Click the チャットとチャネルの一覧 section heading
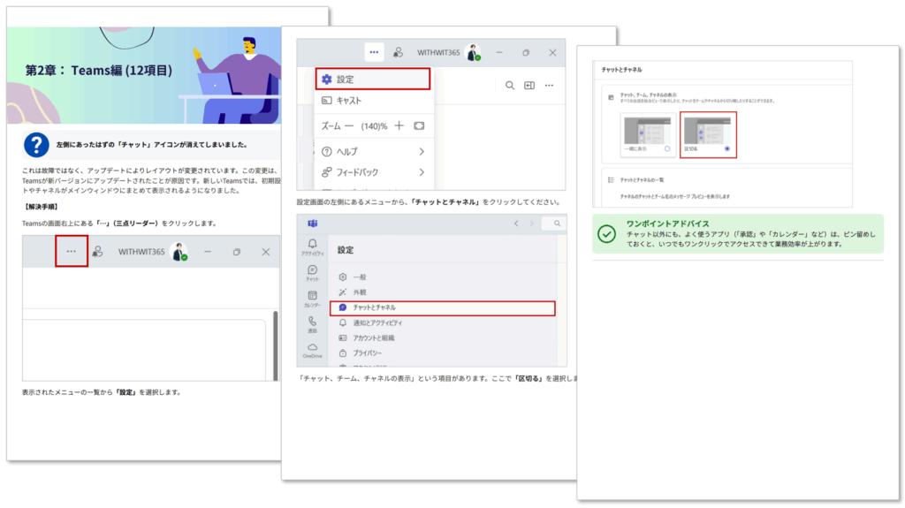Screen dimensions: 905x508 (x=642, y=180)
